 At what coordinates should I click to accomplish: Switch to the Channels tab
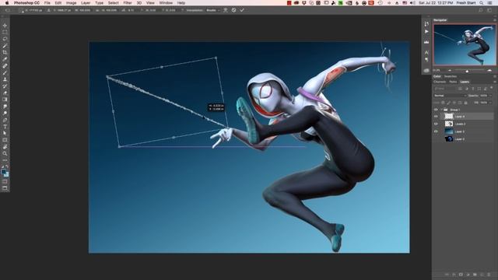pos(440,82)
